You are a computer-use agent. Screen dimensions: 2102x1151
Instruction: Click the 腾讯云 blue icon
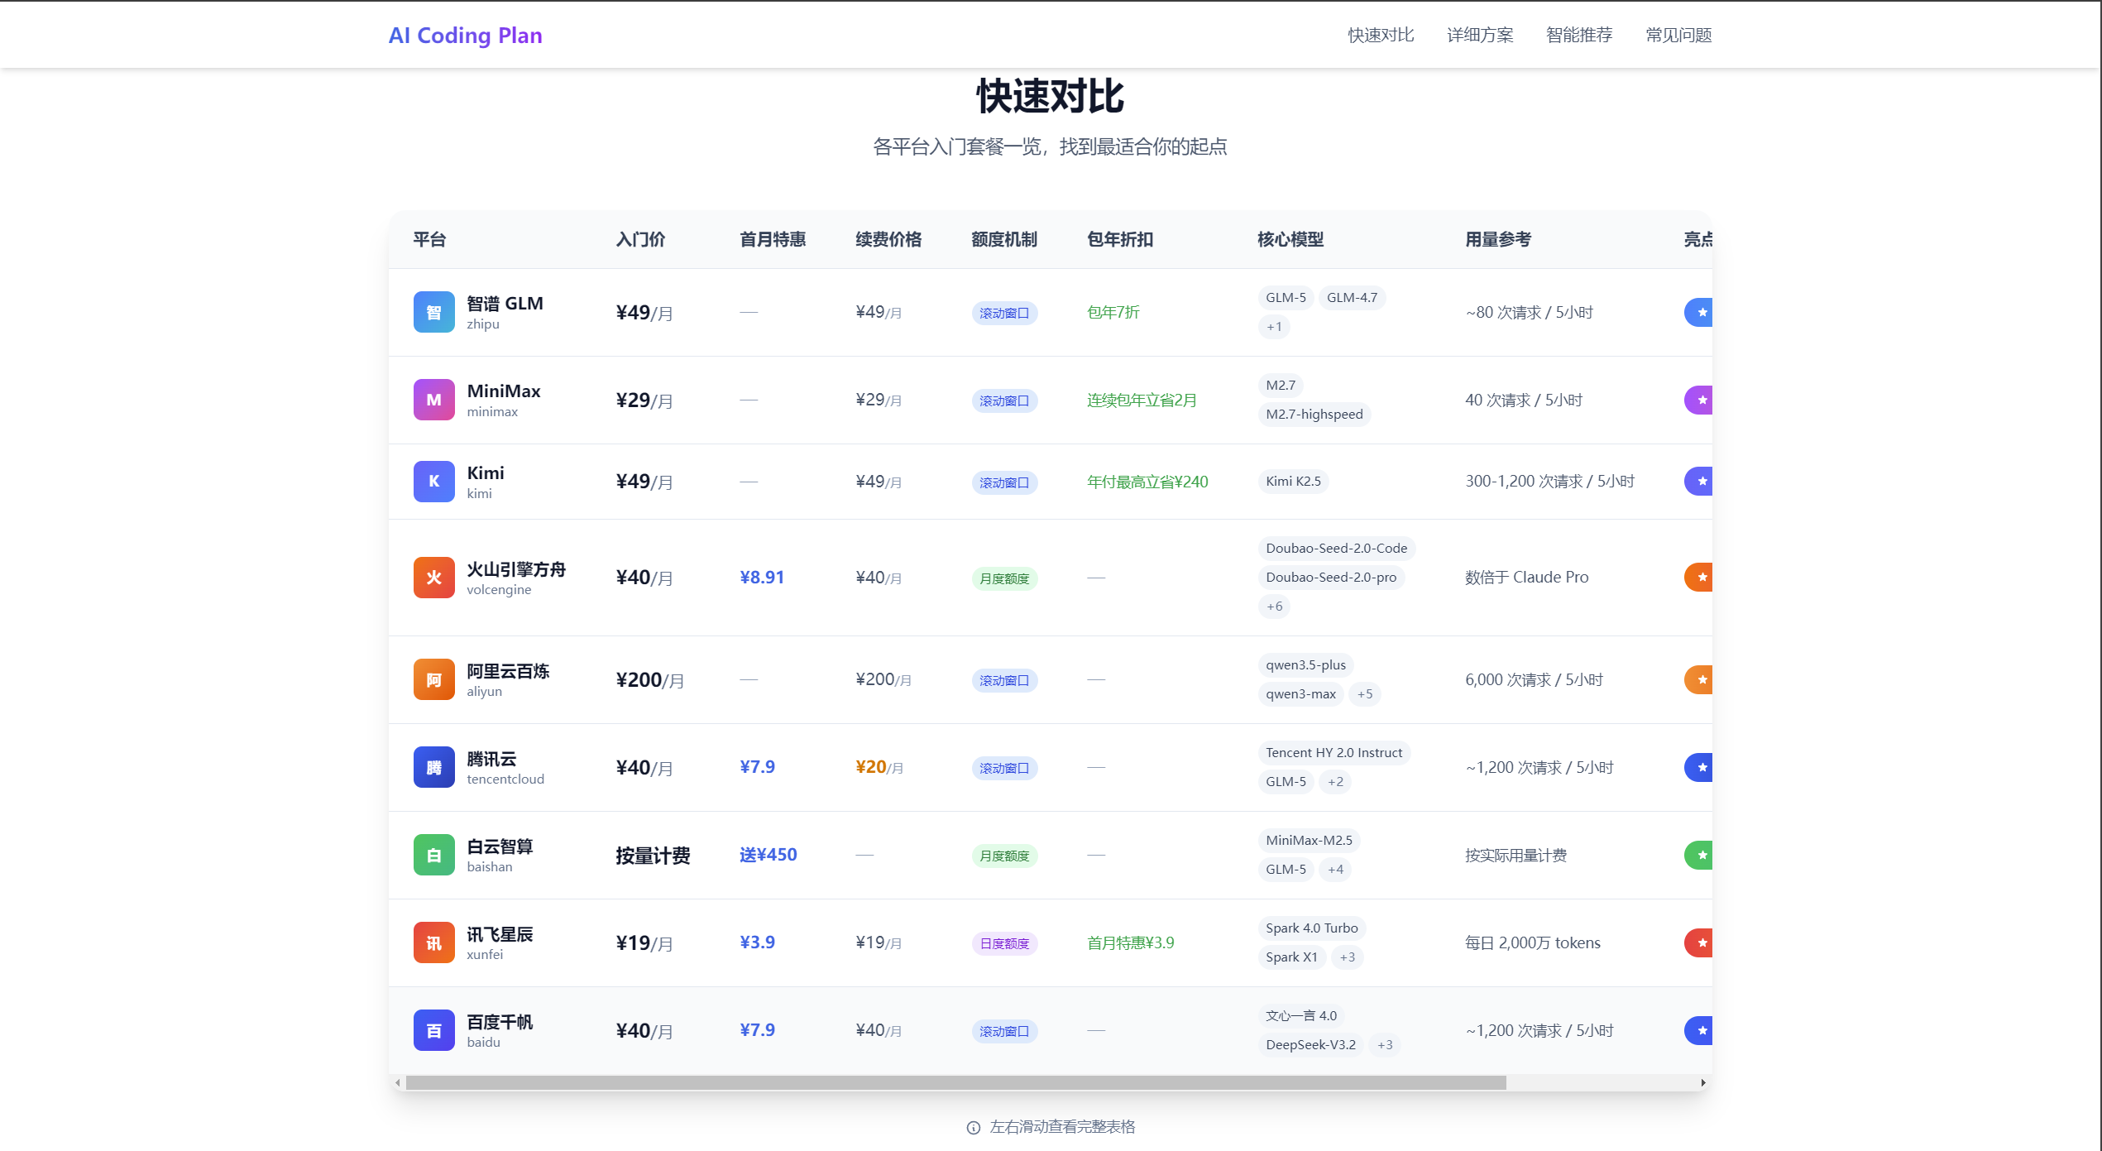coord(433,767)
